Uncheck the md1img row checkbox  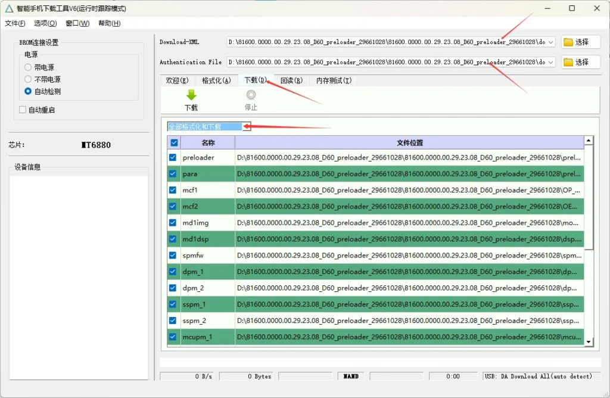(173, 223)
